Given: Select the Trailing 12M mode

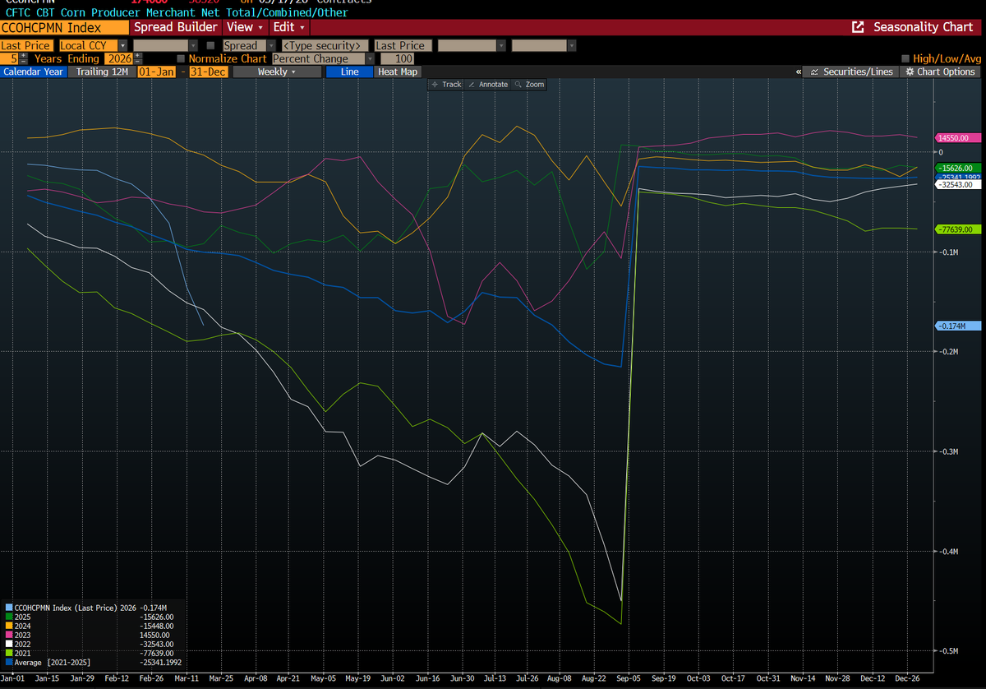Looking at the screenshot, I should click(100, 72).
